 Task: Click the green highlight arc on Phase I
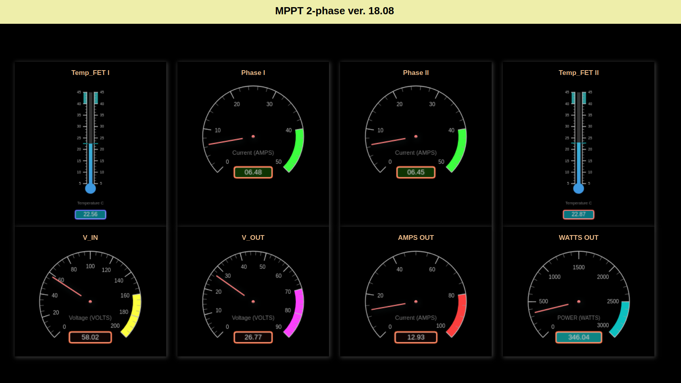point(298,151)
